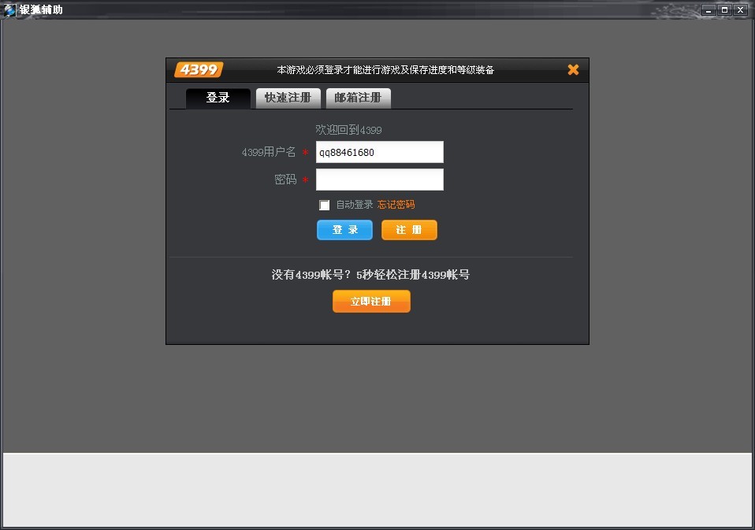
Task: Focus the 4399用户名 input field
Action: (379, 153)
